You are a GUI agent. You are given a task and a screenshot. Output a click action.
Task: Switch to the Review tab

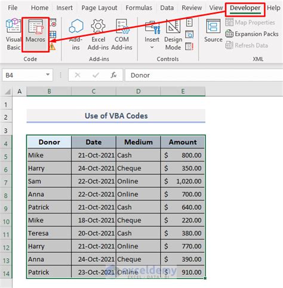(x=192, y=8)
